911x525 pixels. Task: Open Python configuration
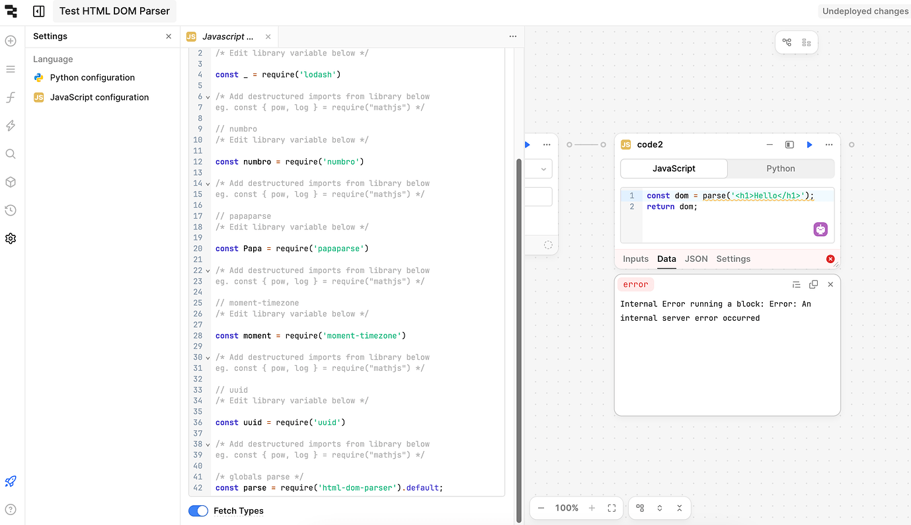92,77
